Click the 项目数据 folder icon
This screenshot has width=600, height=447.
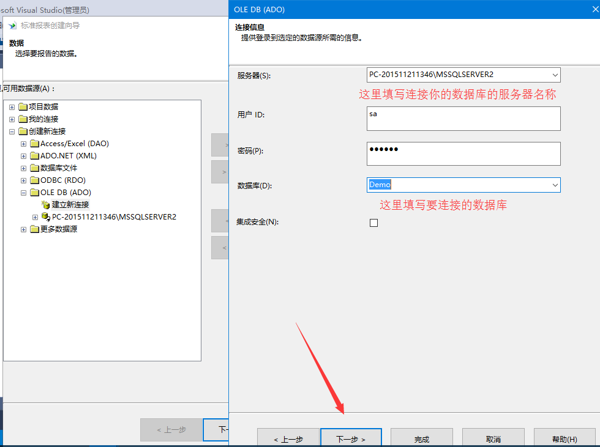(x=23, y=106)
